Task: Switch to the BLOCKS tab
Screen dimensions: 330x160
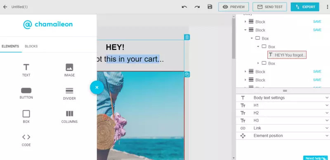Action: click(x=31, y=46)
